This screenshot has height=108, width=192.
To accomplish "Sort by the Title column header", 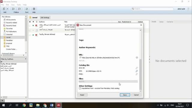I will coord(66,22).
